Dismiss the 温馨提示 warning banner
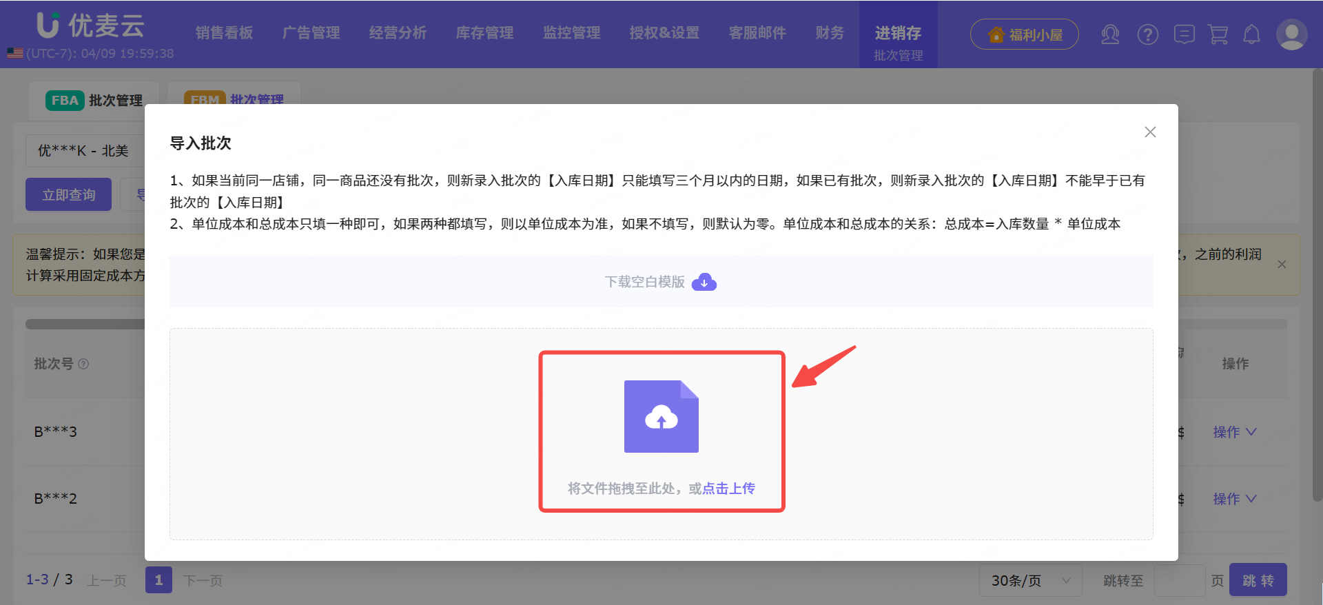 click(1282, 265)
